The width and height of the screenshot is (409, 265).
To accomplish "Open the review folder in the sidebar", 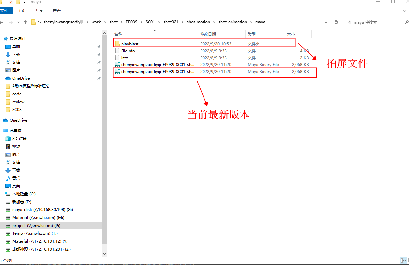I will 18,102.
